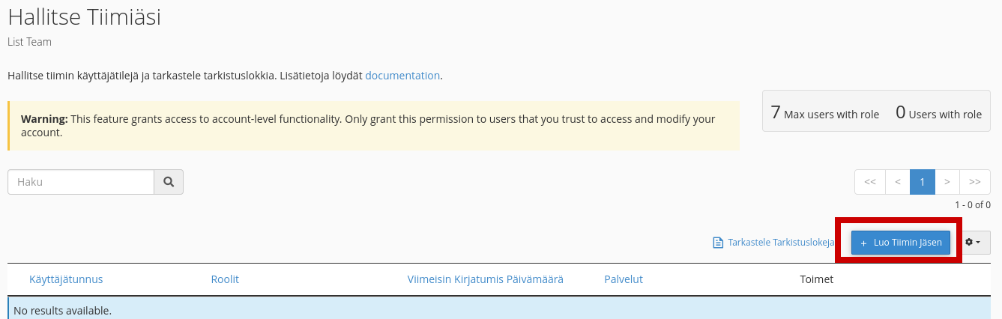Jump to last page with >> button
The height and width of the screenshot is (319, 1002).
point(975,182)
